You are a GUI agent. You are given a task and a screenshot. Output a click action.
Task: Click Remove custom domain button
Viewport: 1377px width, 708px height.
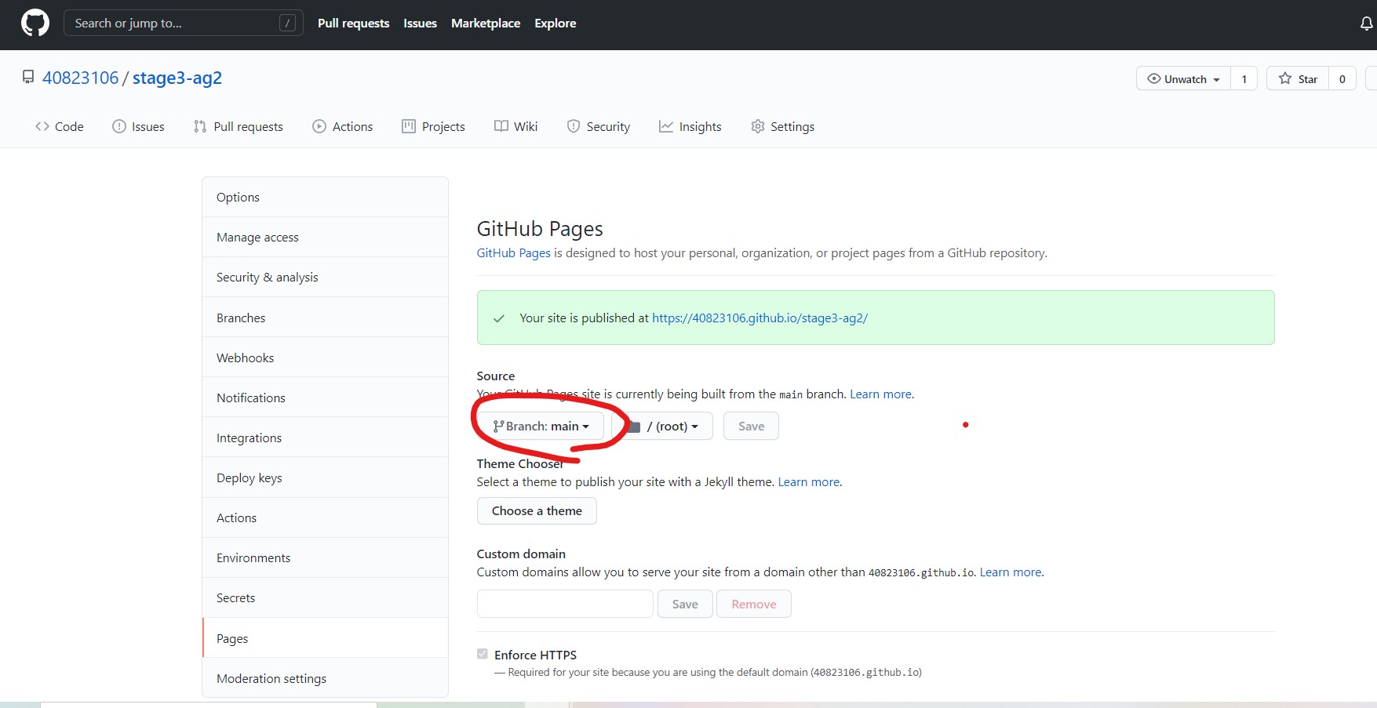754,604
